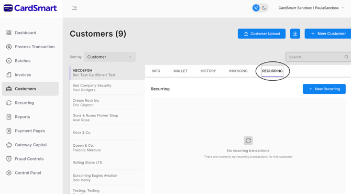Select customer Bad Company Security
Viewport: 351px width, 194px height.
pyautogui.click(x=107, y=88)
